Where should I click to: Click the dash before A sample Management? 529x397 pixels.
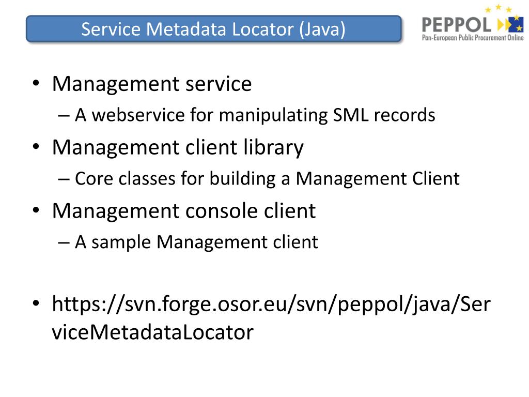pos(64,243)
